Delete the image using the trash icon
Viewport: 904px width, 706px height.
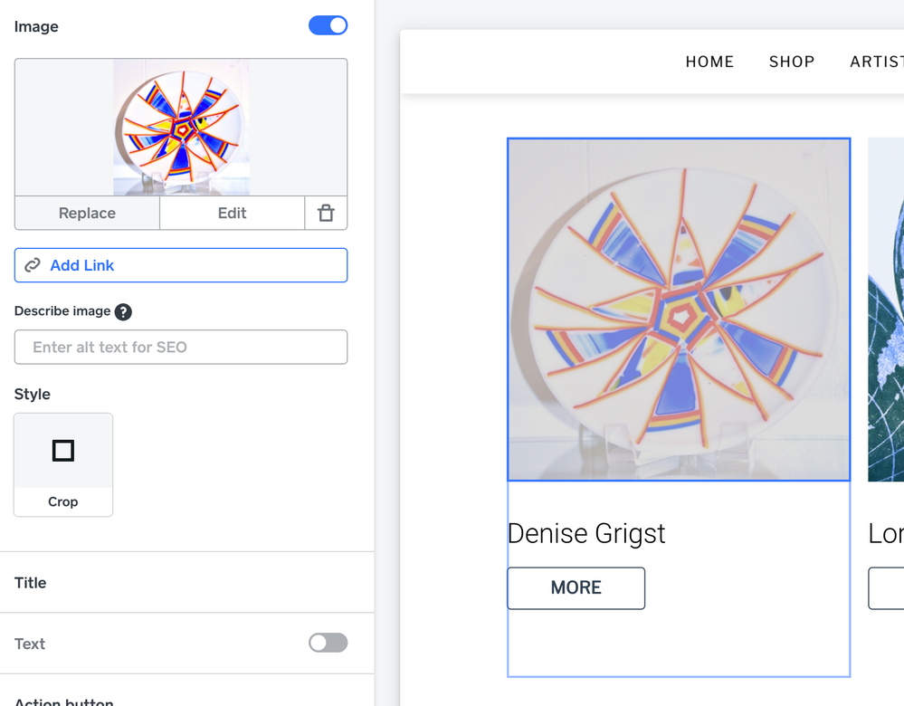tap(326, 213)
